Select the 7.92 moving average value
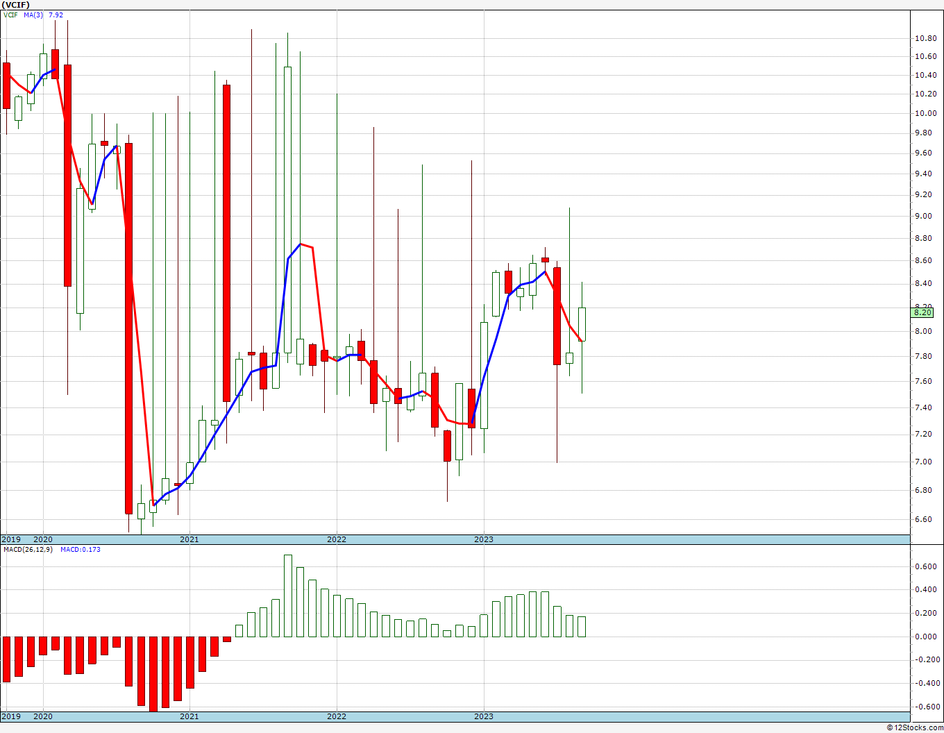Viewport: 944px width, 733px height. point(56,15)
